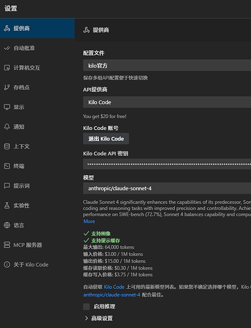Click the 配置文件 label
This screenshot has width=251, height=328.
tap(94, 53)
